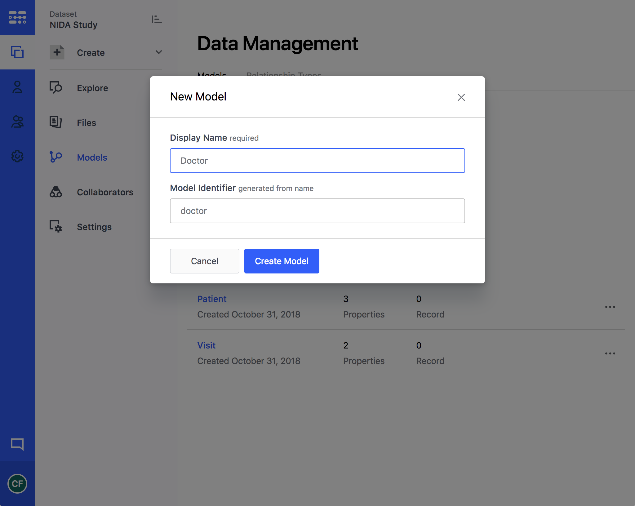
Task: Expand the Create dropdown chevron
Action: tap(159, 52)
